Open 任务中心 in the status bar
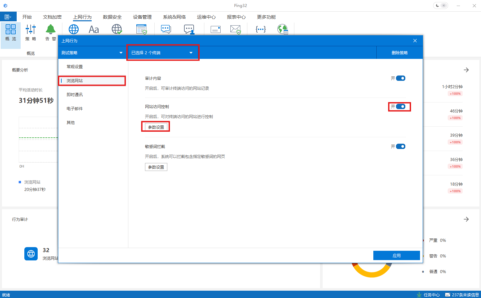The width and height of the screenshot is (481, 298). [x=429, y=295]
